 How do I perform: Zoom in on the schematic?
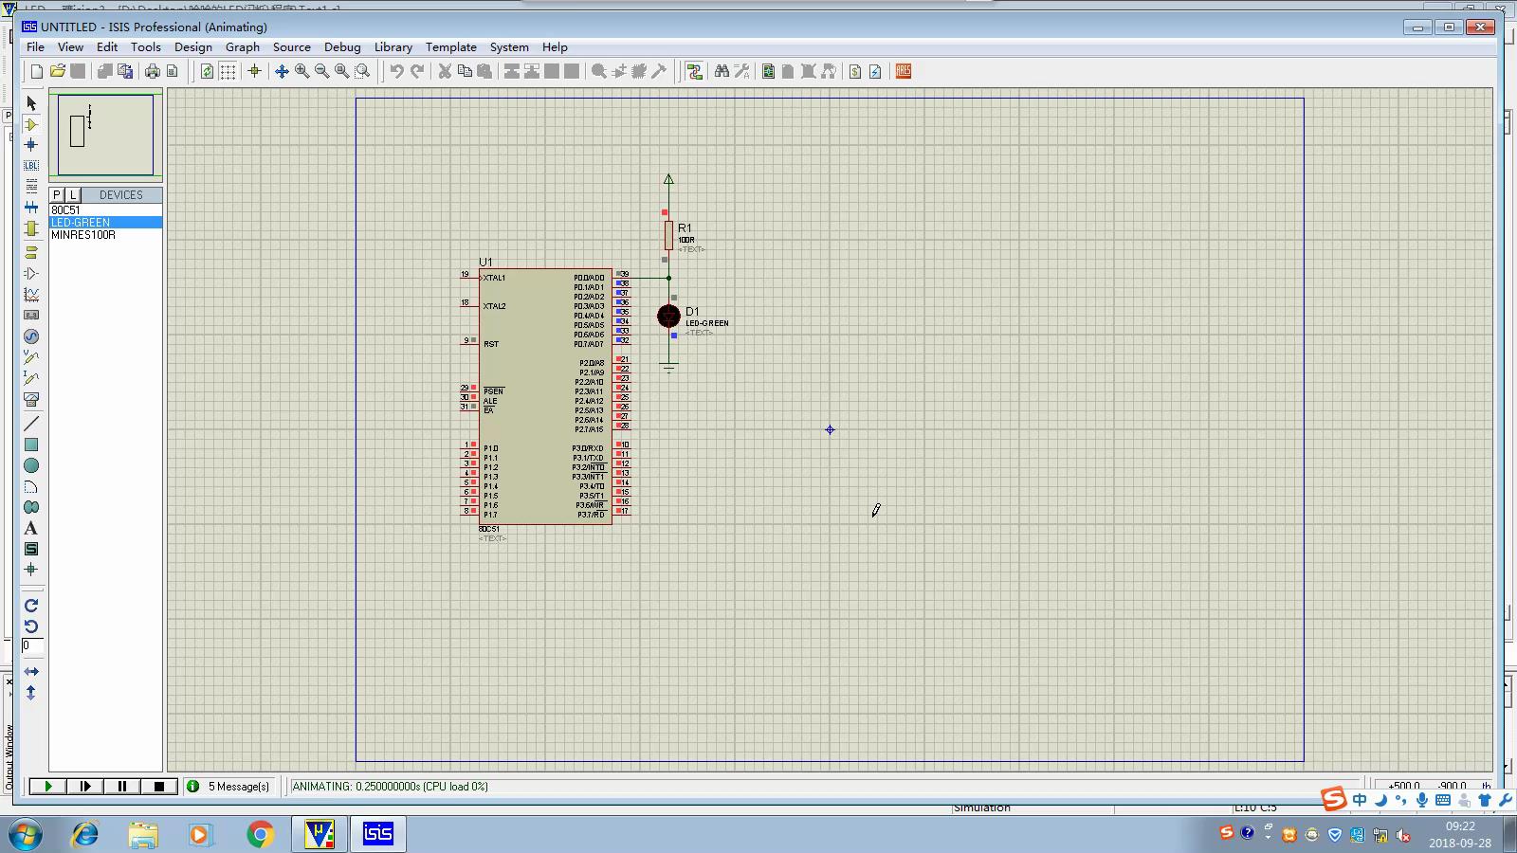coord(302,71)
